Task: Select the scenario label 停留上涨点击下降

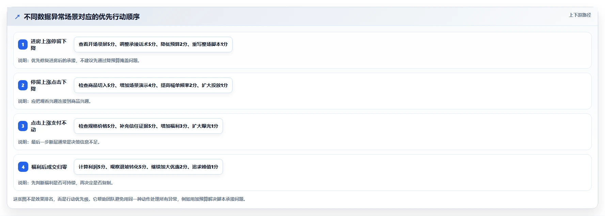Action: pyautogui.click(x=49, y=85)
